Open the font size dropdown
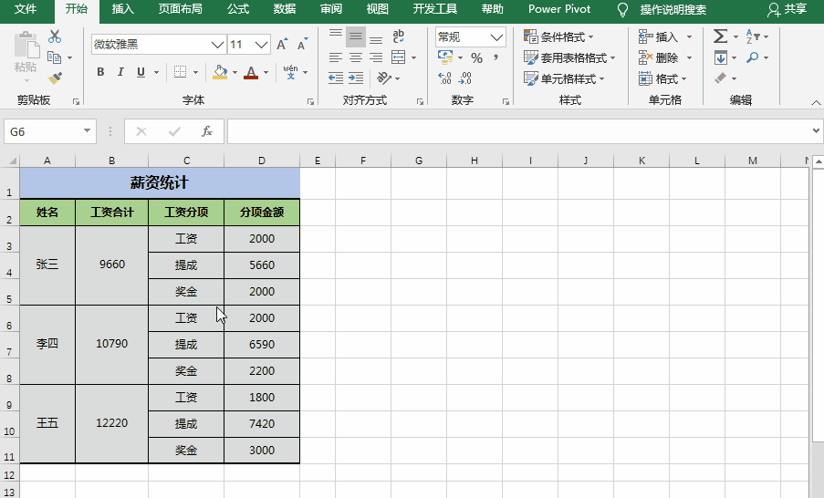This screenshot has height=498, width=824. pyautogui.click(x=262, y=45)
